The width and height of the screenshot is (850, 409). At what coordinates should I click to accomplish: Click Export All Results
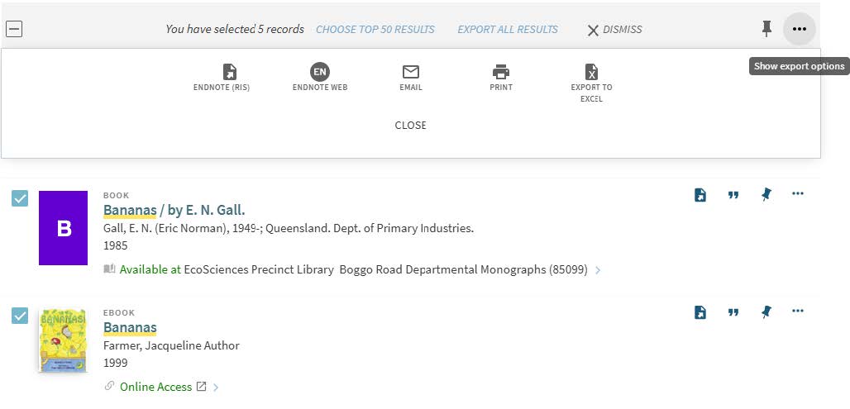click(x=508, y=30)
